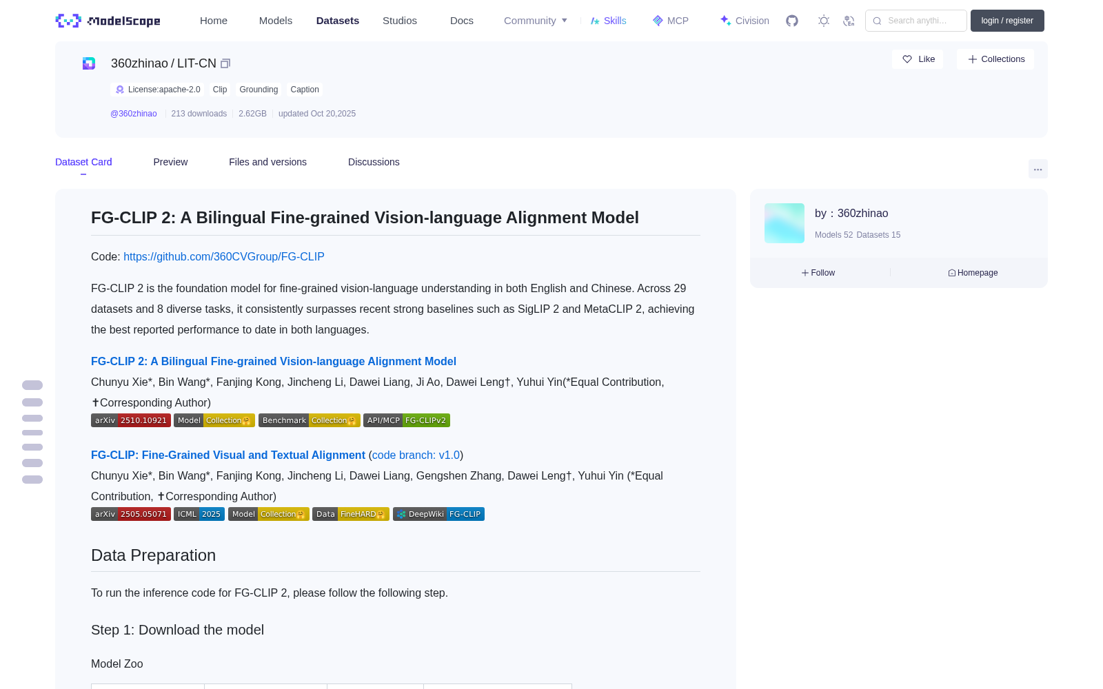
Task: Open the Data FineHARD badge
Action: coord(351,514)
